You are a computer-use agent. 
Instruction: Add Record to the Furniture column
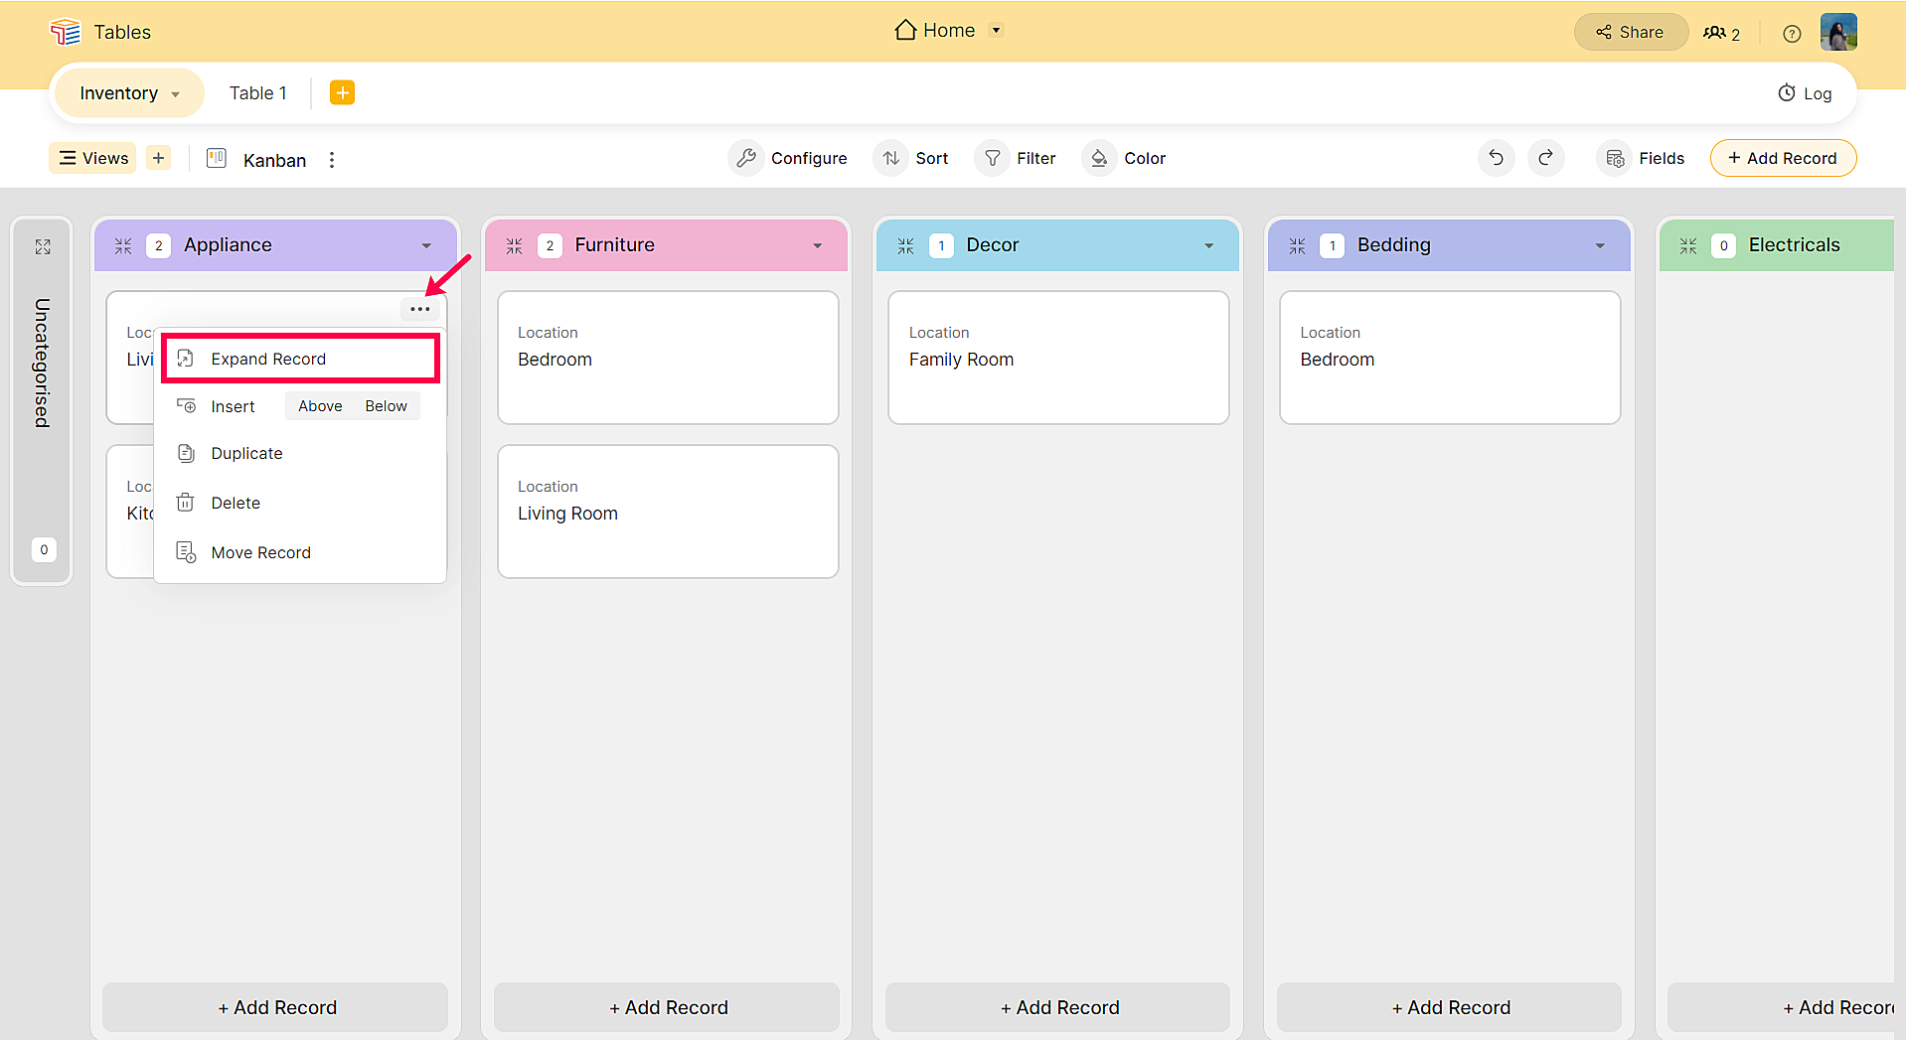click(667, 1007)
